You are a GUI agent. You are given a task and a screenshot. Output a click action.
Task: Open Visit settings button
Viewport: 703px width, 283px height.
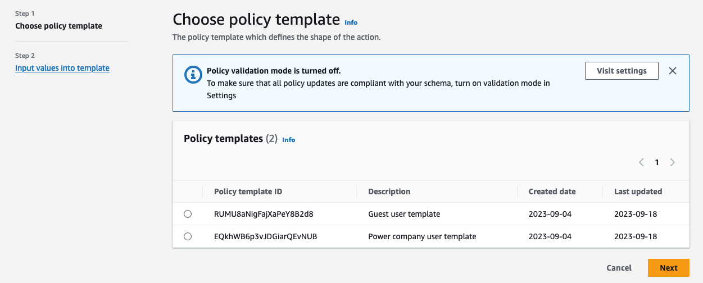pyautogui.click(x=622, y=71)
